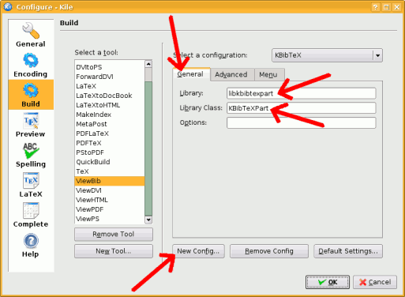Screen dimensions: 405x297
Task: Click the Kile icon in title bar
Action: 9,7
